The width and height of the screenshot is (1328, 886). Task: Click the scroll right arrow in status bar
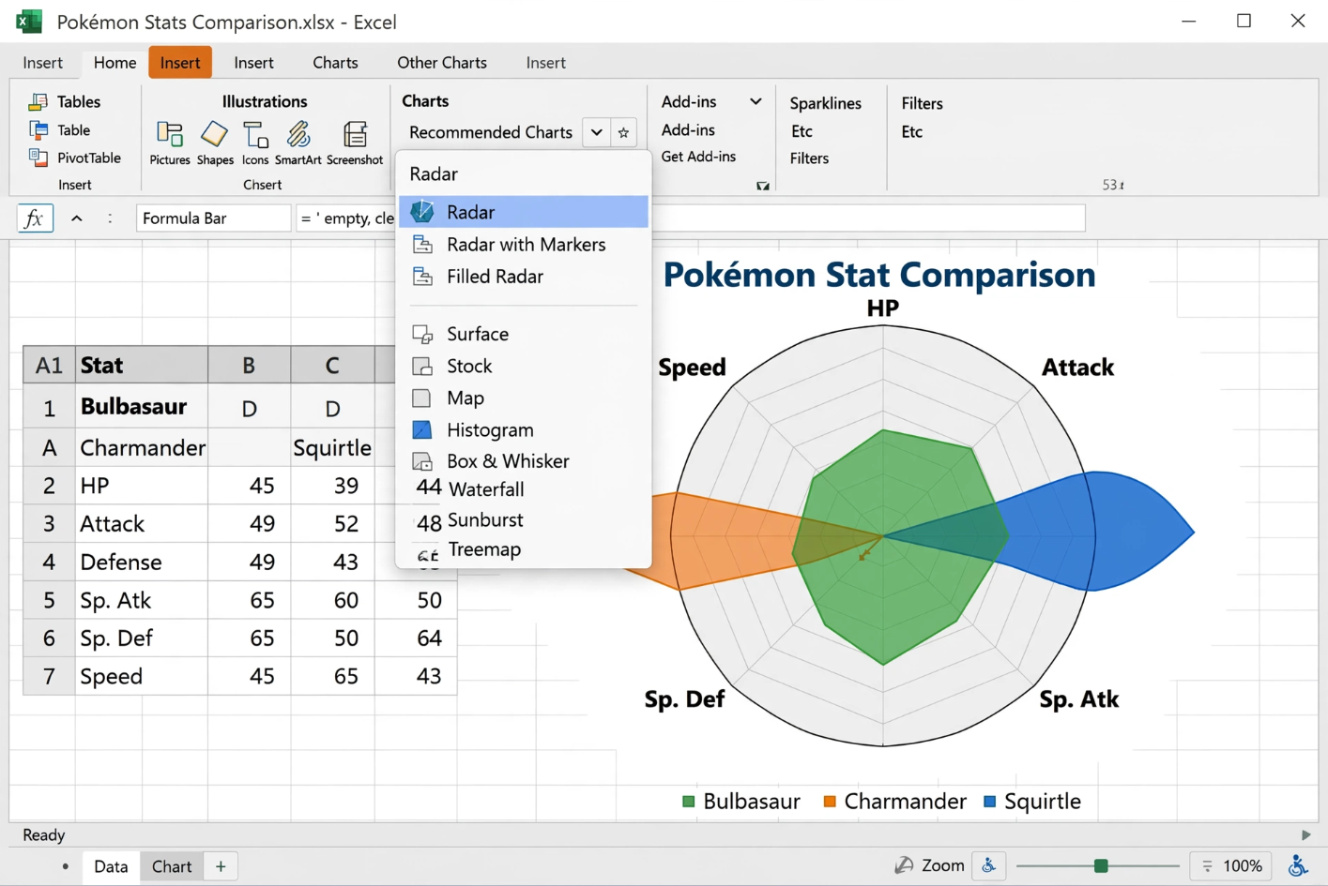click(x=1305, y=834)
